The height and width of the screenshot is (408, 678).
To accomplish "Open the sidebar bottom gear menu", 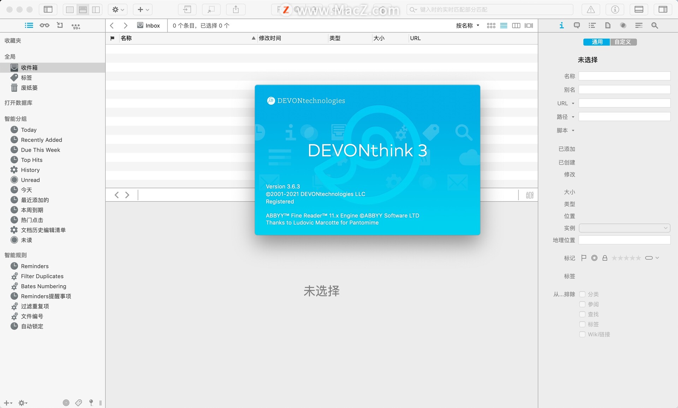I will tap(23, 403).
